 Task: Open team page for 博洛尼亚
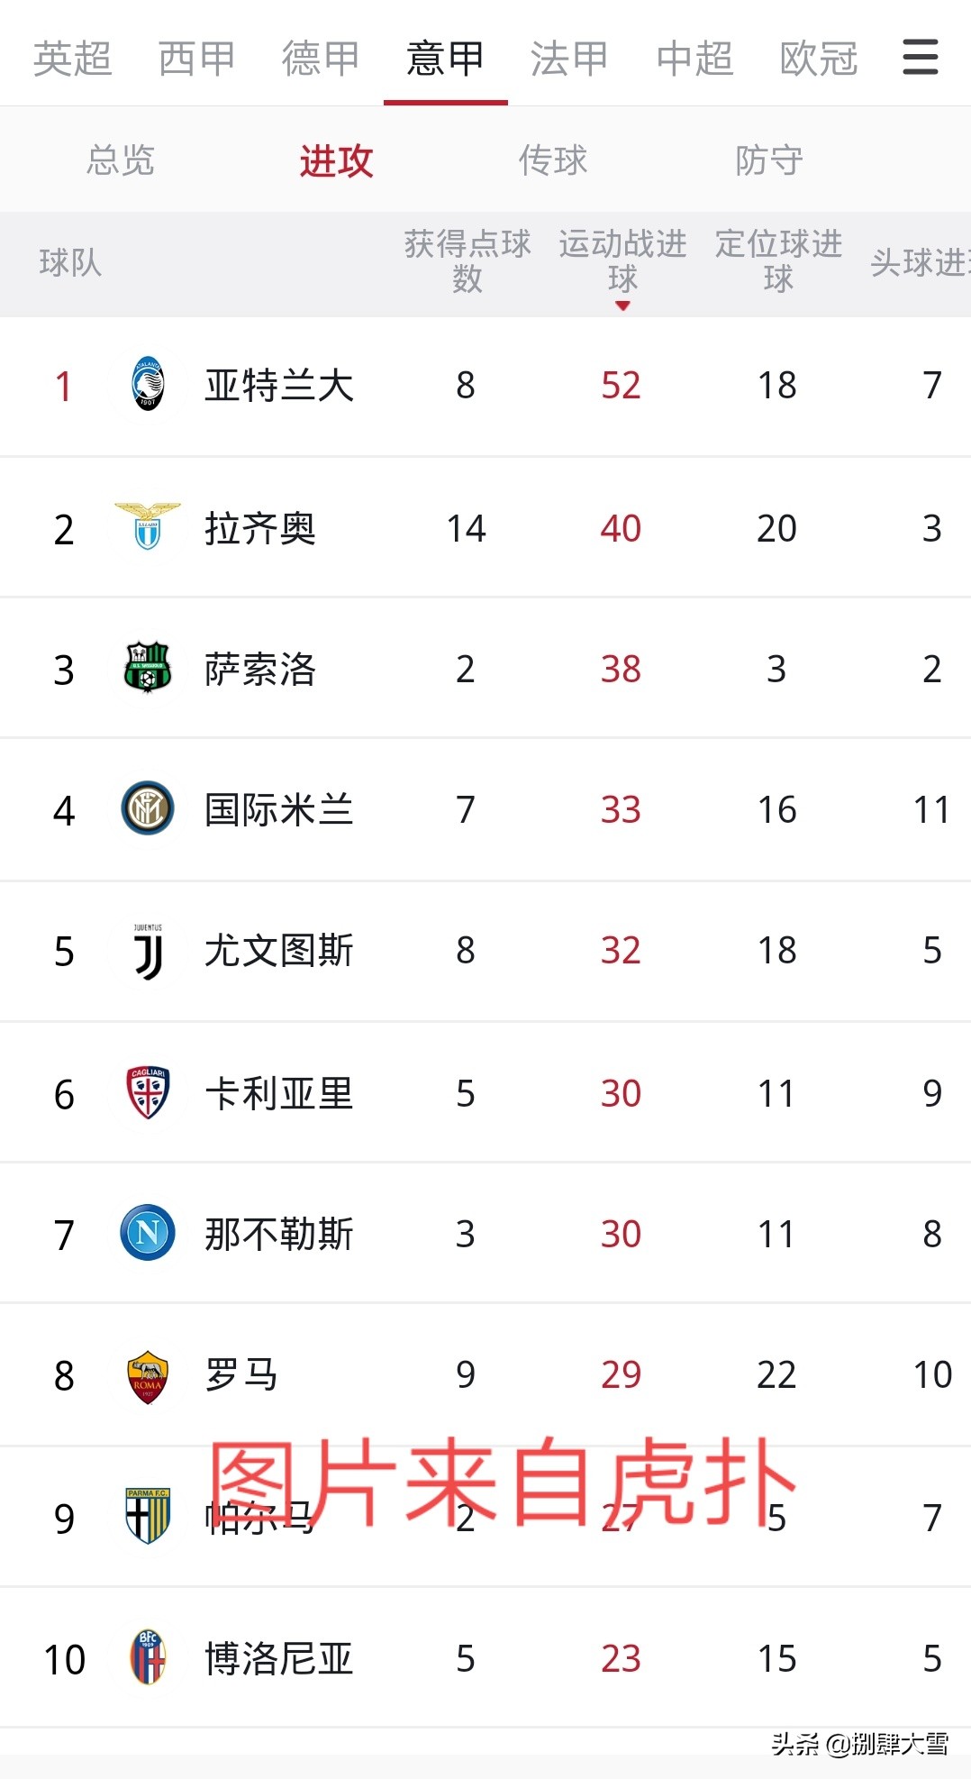click(278, 1658)
